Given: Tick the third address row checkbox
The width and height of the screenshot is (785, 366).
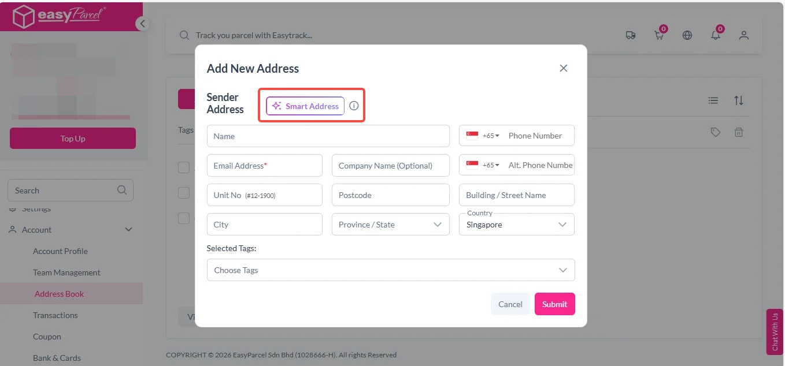Looking at the screenshot, I should coord(184,218).
